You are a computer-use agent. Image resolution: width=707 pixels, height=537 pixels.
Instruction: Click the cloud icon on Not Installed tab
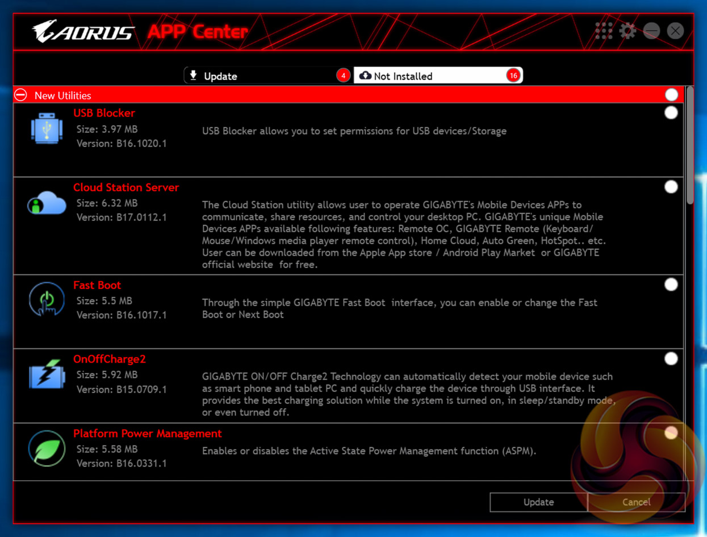[366, 76]
